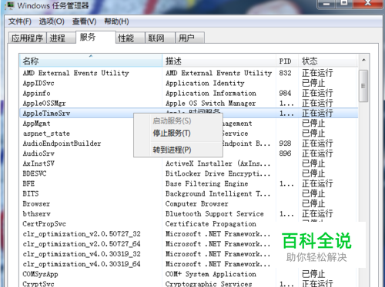385x287 pixels.
Task: Switch to the 用户 tab
Action: point(189,38)
